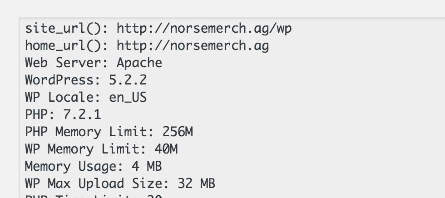Click the WP Locale: en_US line
The image size is (445, 198).
point(86,97)
